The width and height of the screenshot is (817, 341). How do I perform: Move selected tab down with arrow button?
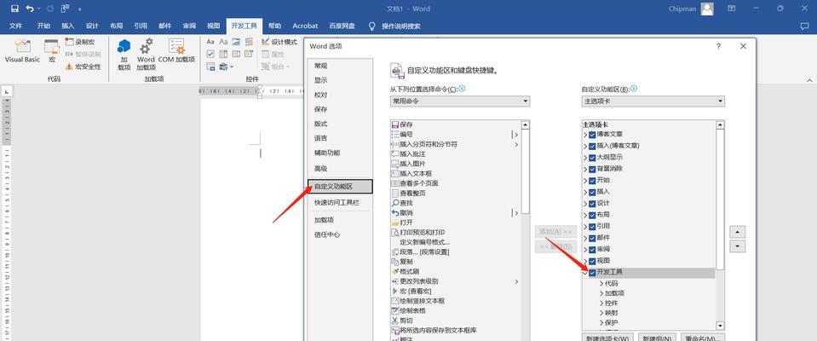[x=737, y=246]
